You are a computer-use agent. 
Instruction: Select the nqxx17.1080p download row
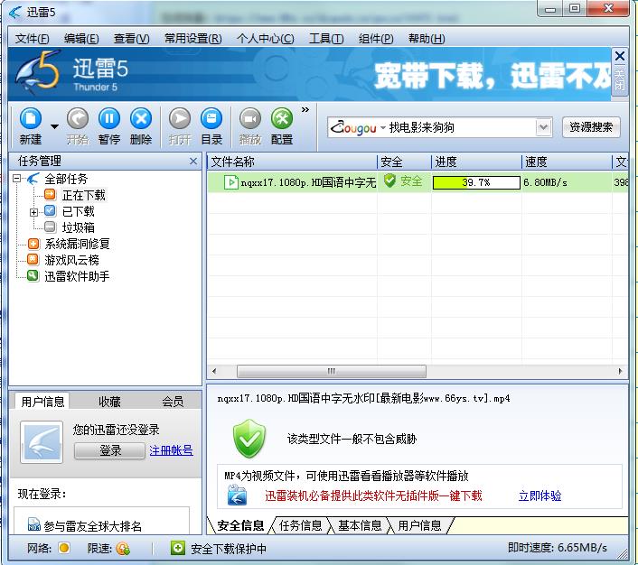pyautogui.click(x=418, y=182)
